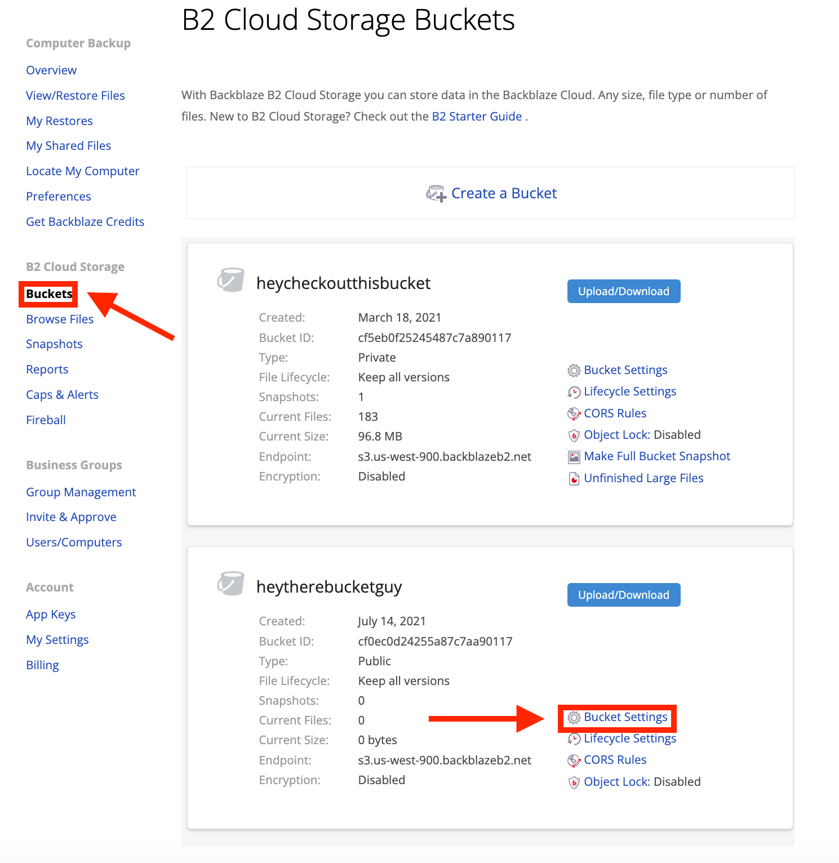Go to My Restores

59,121
